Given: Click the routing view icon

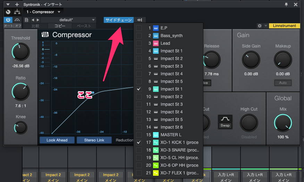Looking at the screenshot, I should (17, 12).
